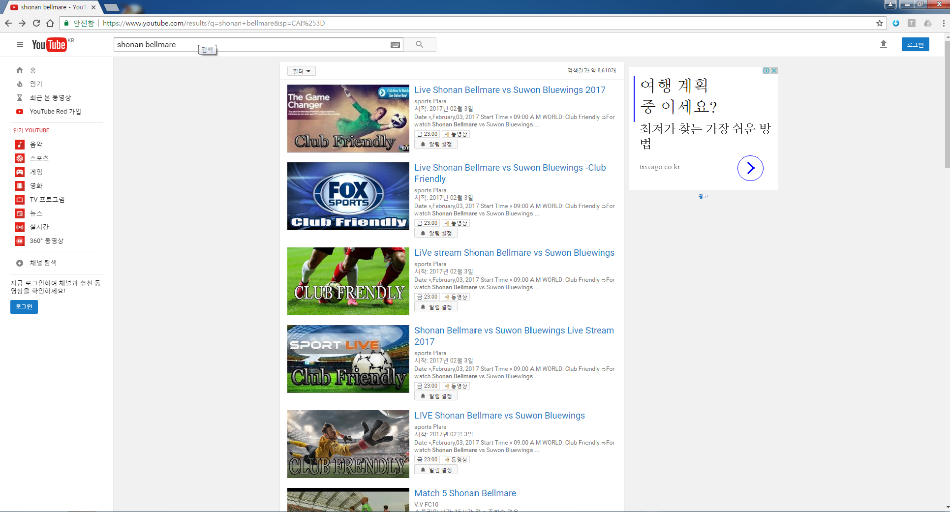Screen dimensions: 950x512
Task: Click the AdChoices info icon on ad
Action: coord(766,71)
